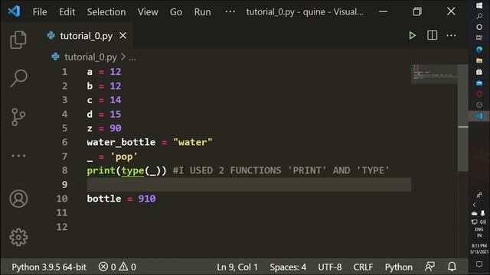Open notifications bell in status bar
490x275 pixels.
[x=452, y=267]
